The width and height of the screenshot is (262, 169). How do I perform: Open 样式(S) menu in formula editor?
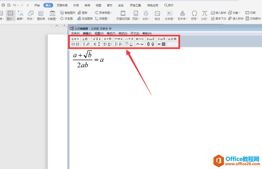123,33
